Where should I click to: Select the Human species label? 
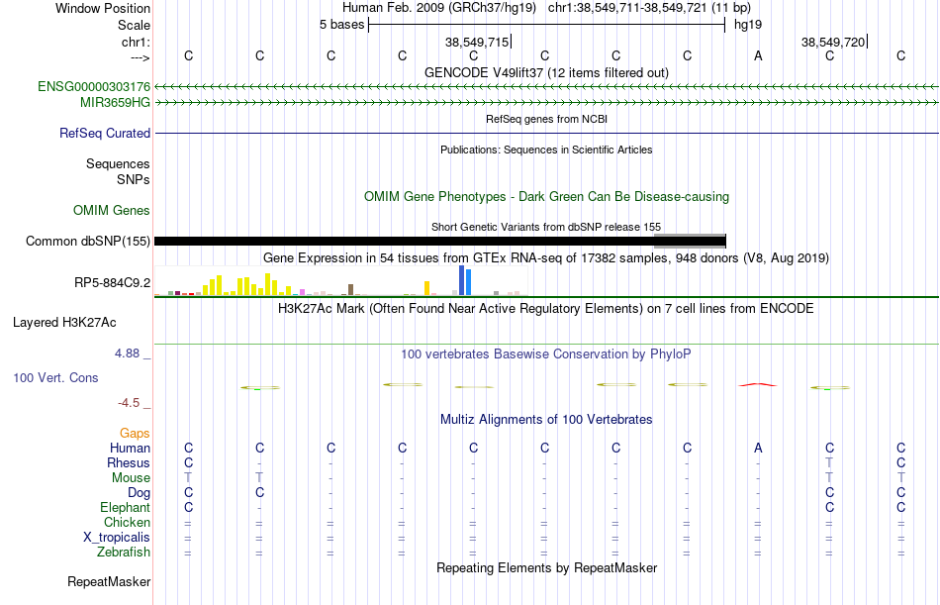(x=130, y=448)
